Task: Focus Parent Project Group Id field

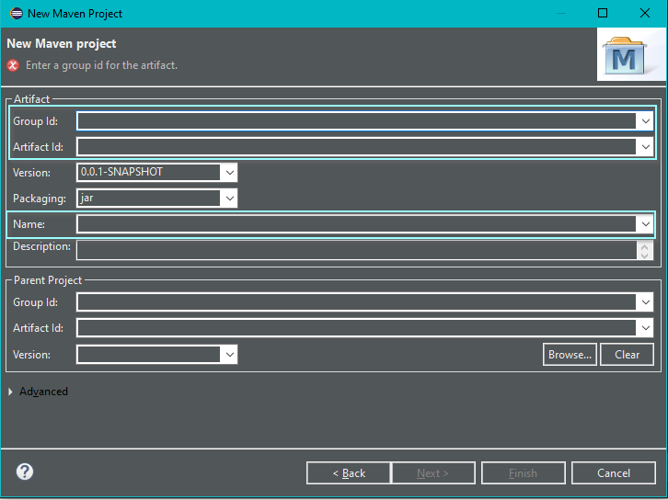Action: 357,302
